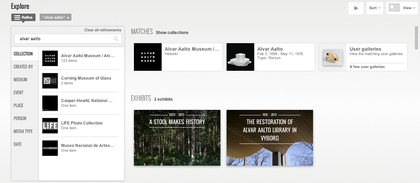Click the 2 exhibits count label
The image size is (420, 183).
163,99
